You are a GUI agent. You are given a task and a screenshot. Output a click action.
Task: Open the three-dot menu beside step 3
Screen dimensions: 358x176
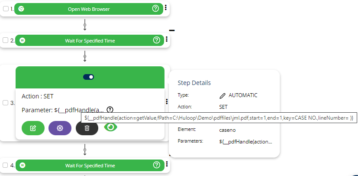[x=167, y=102]
